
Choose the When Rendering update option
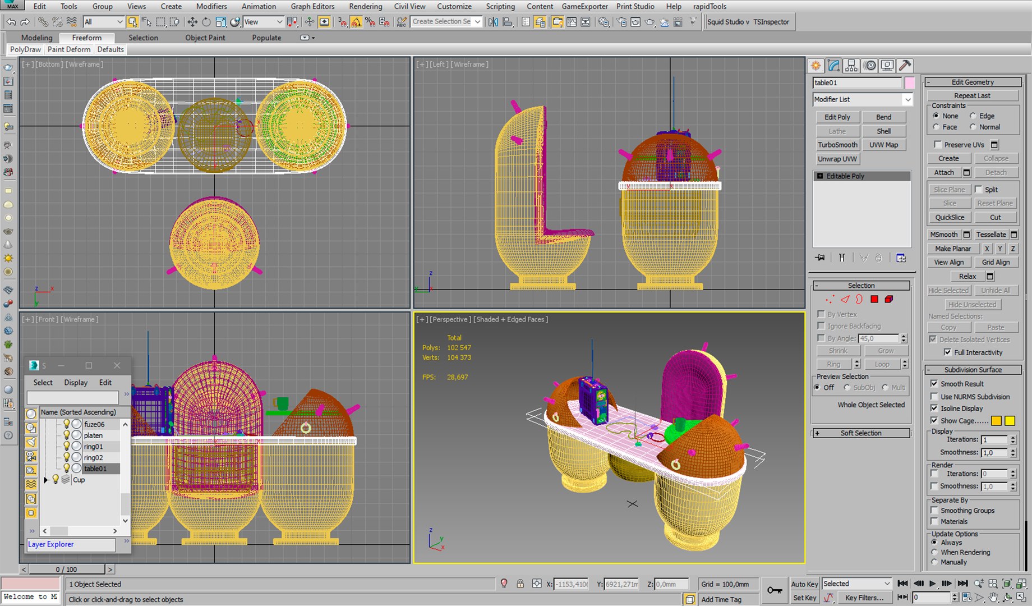coord(934,552)
